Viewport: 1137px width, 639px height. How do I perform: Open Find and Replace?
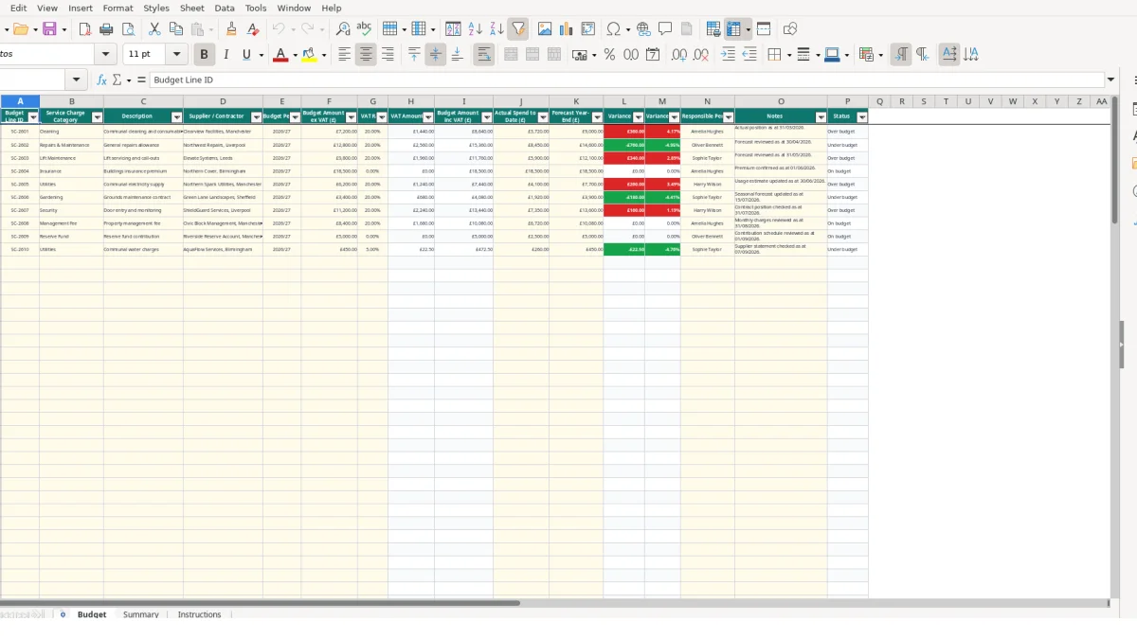click(343, 29)
